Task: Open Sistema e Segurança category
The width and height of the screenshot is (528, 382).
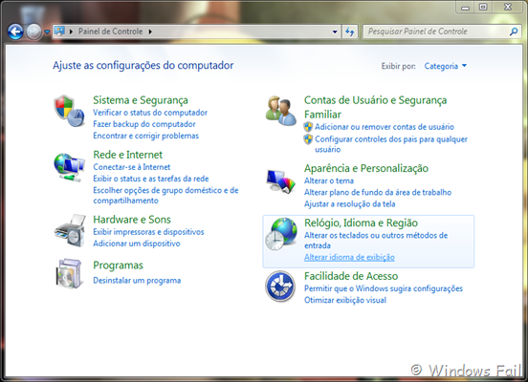Action: point(141,100)
